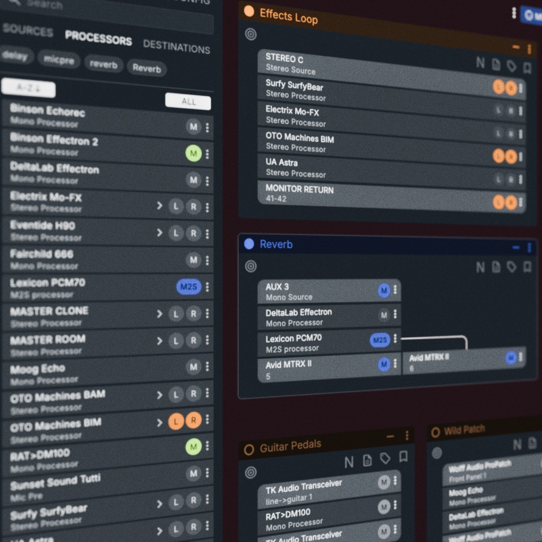Minimize the Reverb panel
Image resolution: width=542 pixels, height=542 pixels.
(516, 247)
